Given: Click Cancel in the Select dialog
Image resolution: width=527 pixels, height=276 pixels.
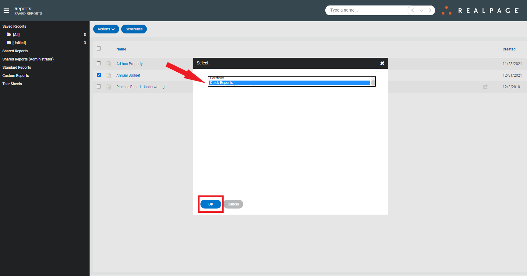Looking at the screenshot, I should point(233,204).
